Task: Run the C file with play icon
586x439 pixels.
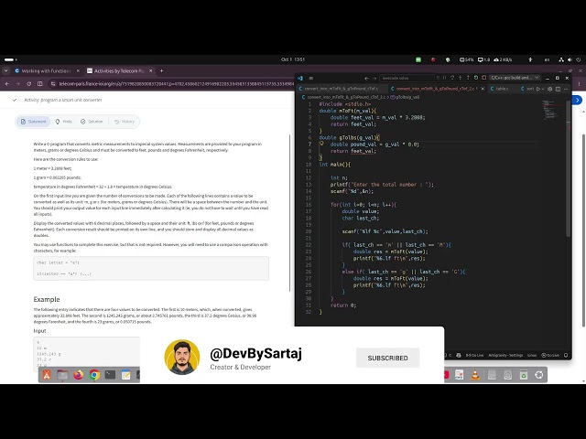Action: pos(538,89)
